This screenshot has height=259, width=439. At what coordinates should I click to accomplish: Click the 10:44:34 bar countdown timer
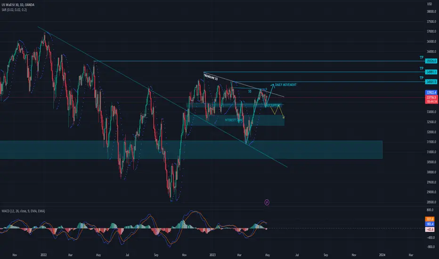pyautogui.click(x=431, y=102)
